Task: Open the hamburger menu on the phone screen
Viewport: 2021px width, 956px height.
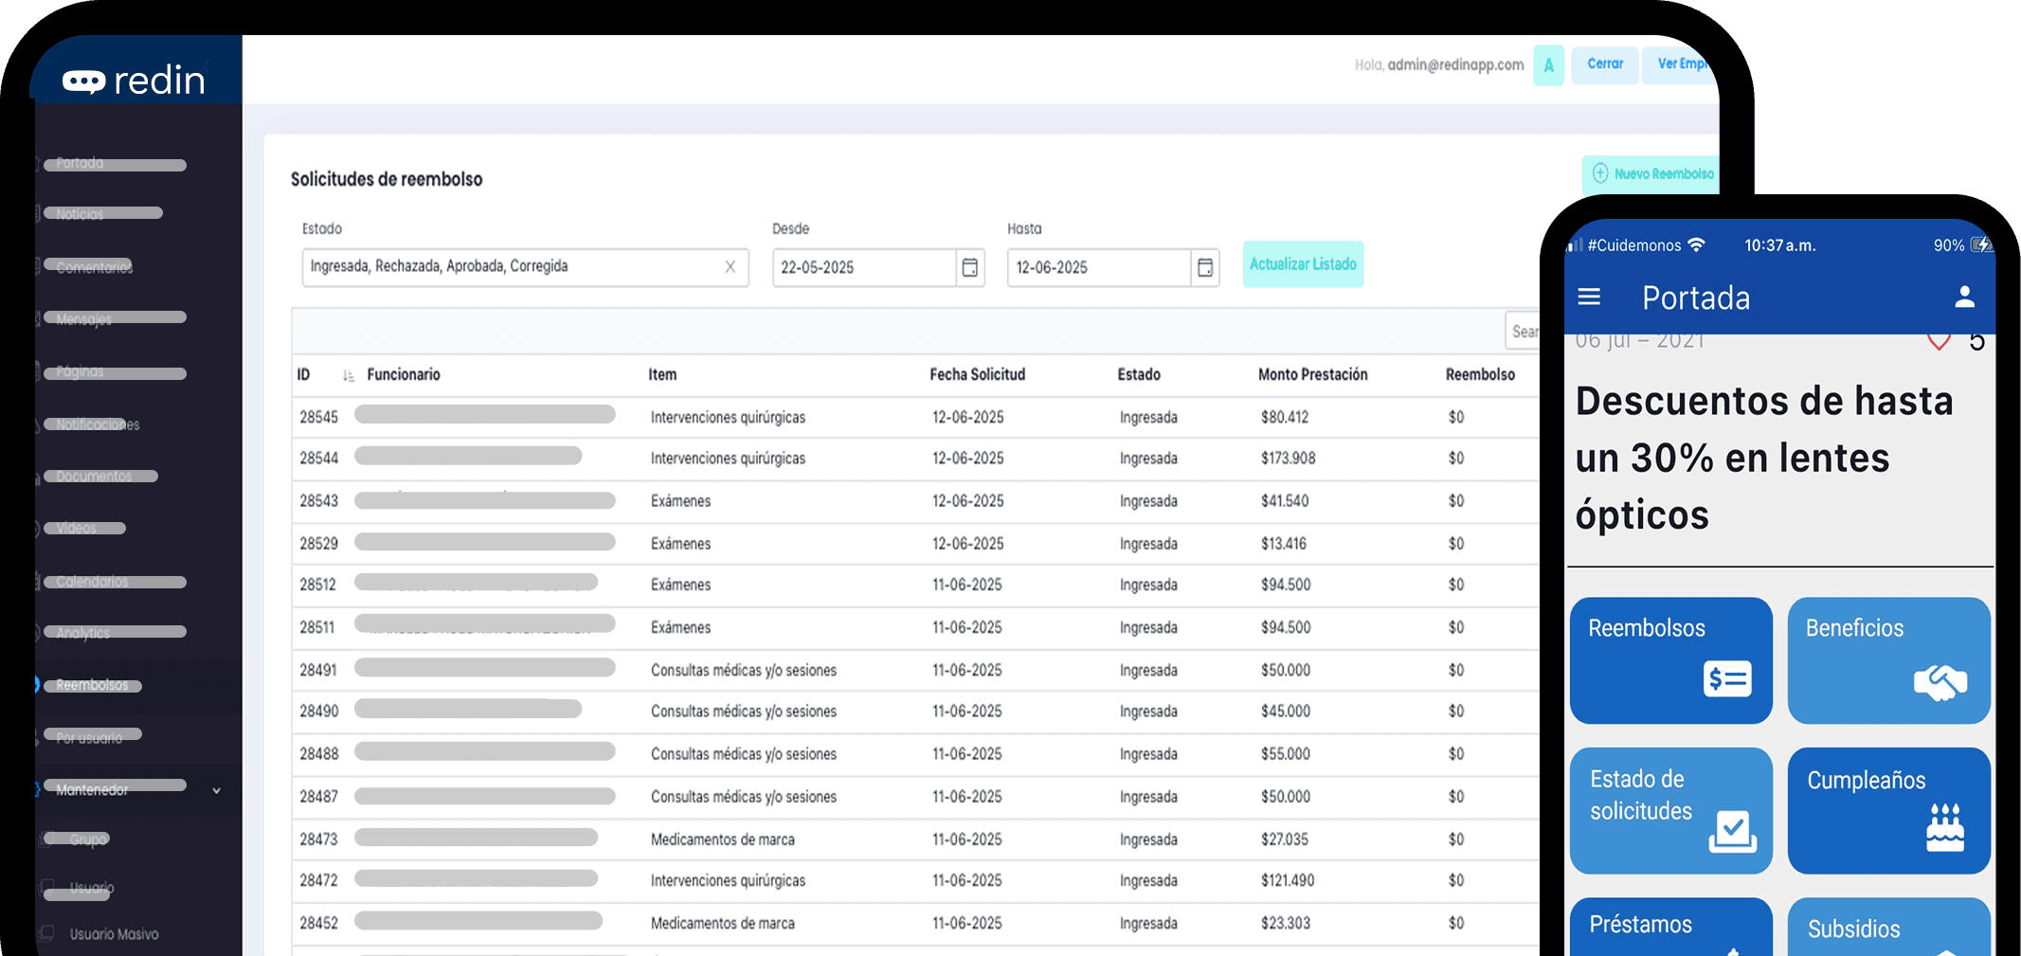Action: (1589, 298)
